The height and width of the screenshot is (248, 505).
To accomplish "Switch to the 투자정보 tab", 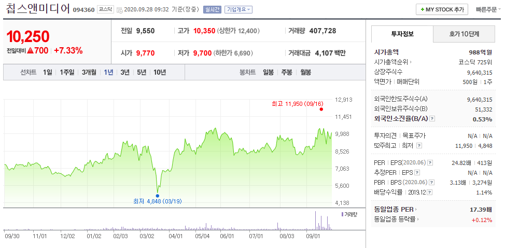I will point(402,34).
